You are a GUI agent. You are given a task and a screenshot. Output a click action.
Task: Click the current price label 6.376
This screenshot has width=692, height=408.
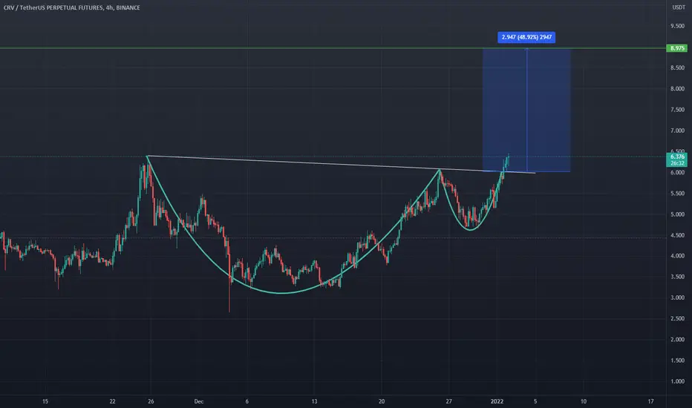677,157
